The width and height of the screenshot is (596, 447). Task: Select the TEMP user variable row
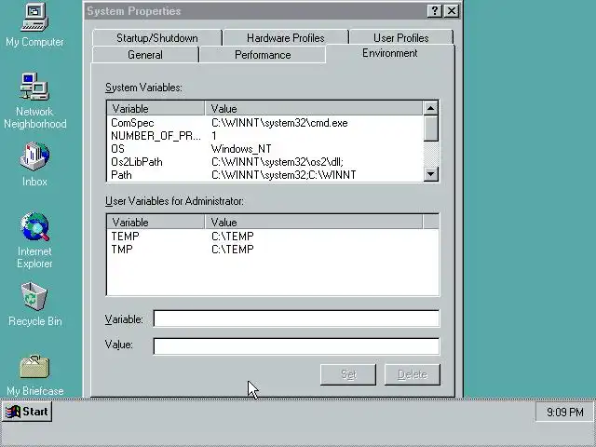click(273, 236)
